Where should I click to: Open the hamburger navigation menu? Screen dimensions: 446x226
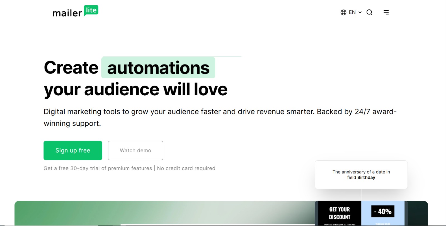click(x=386, y=12)
